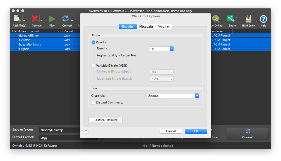Screen dimensions: 281x161
Task: Click the Restore Defaults button
Action: click(x=105, y=120)
